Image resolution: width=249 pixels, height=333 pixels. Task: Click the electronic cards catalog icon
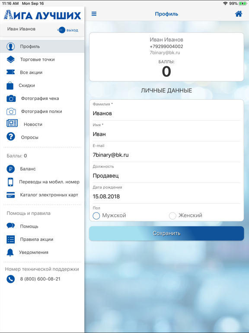10,195
